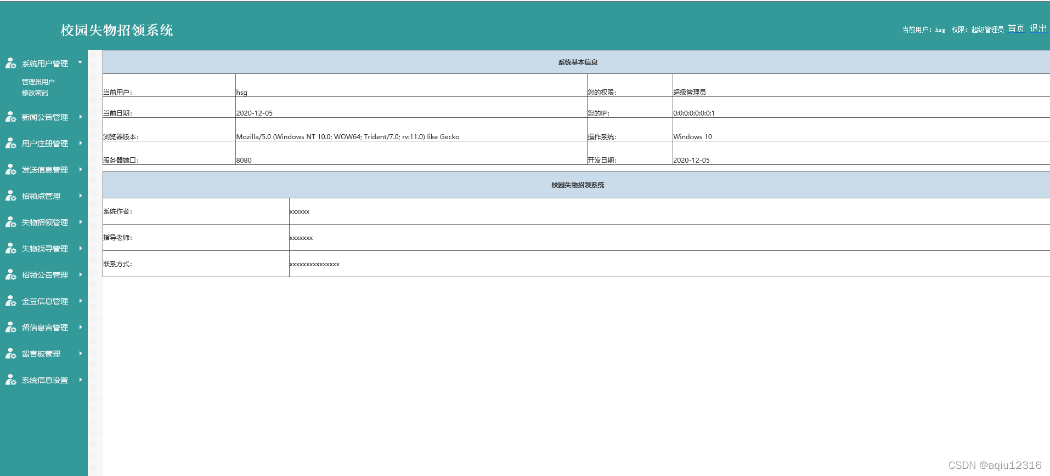1050x476 pixels.
Task: Click the 系统基本信息 table heading
Action: tap(578, 62)
